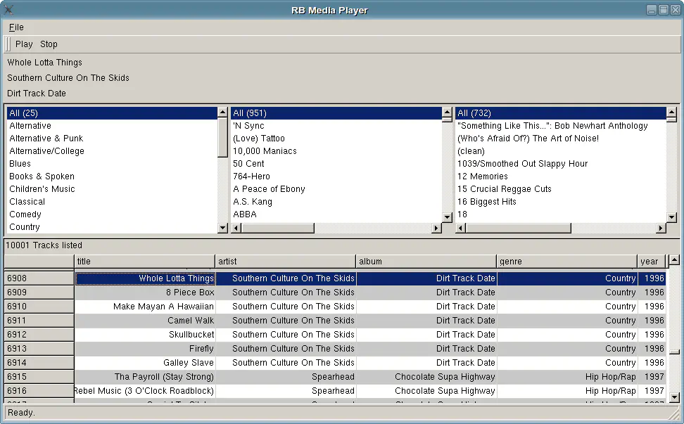The image size is (684, 424).
Task: Select the Blues genre
Action: pos(20,163)
